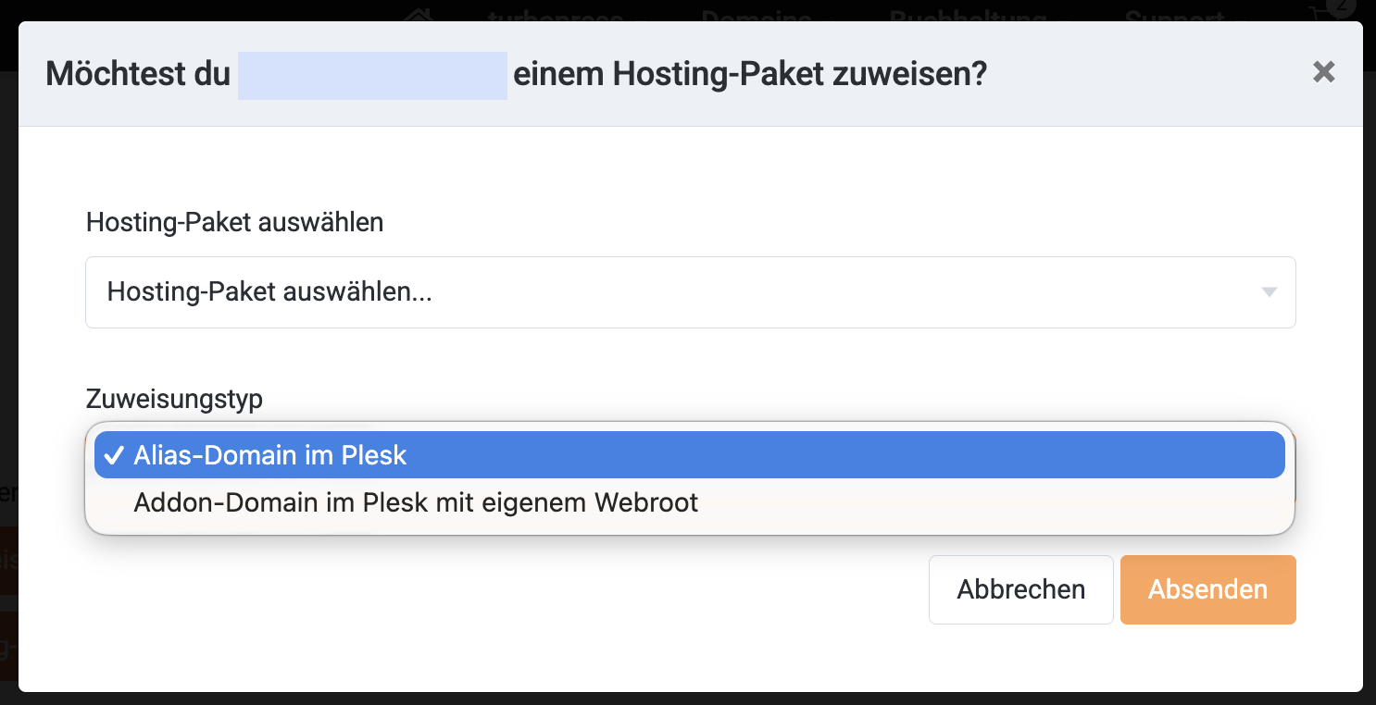Click the highlighted domain name in title
This screenshot has height=705, width=1376.
[372, 75]
